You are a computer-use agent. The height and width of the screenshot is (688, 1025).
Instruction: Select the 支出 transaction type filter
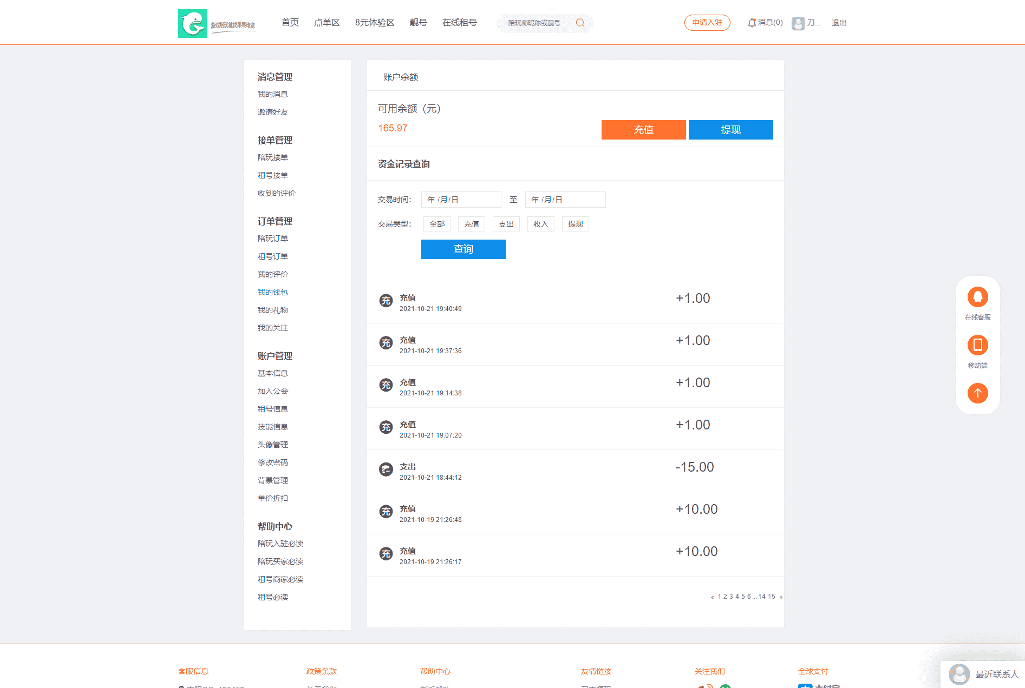(x=506, y=224)
